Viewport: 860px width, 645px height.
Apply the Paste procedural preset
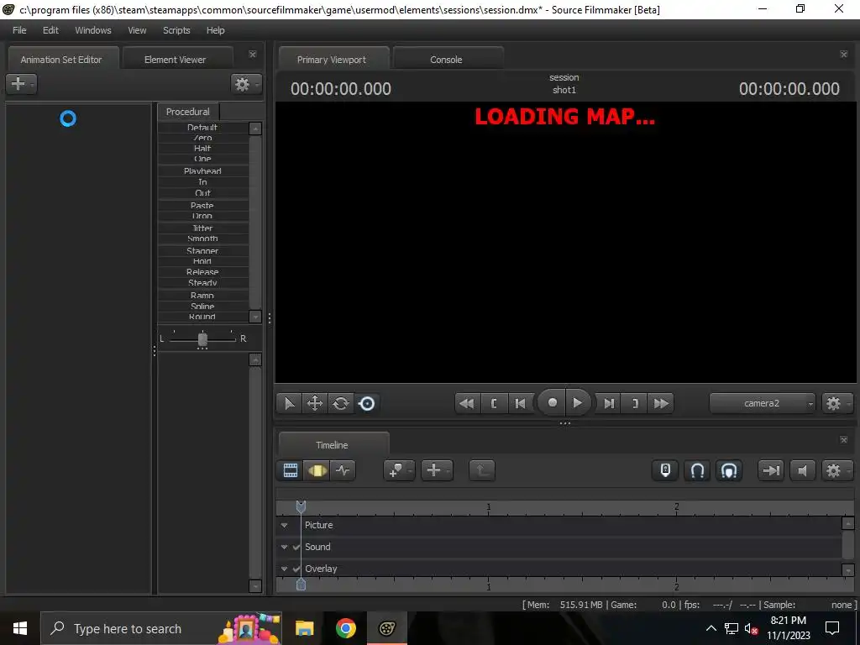pyautogui.click(x=202, y=205)
